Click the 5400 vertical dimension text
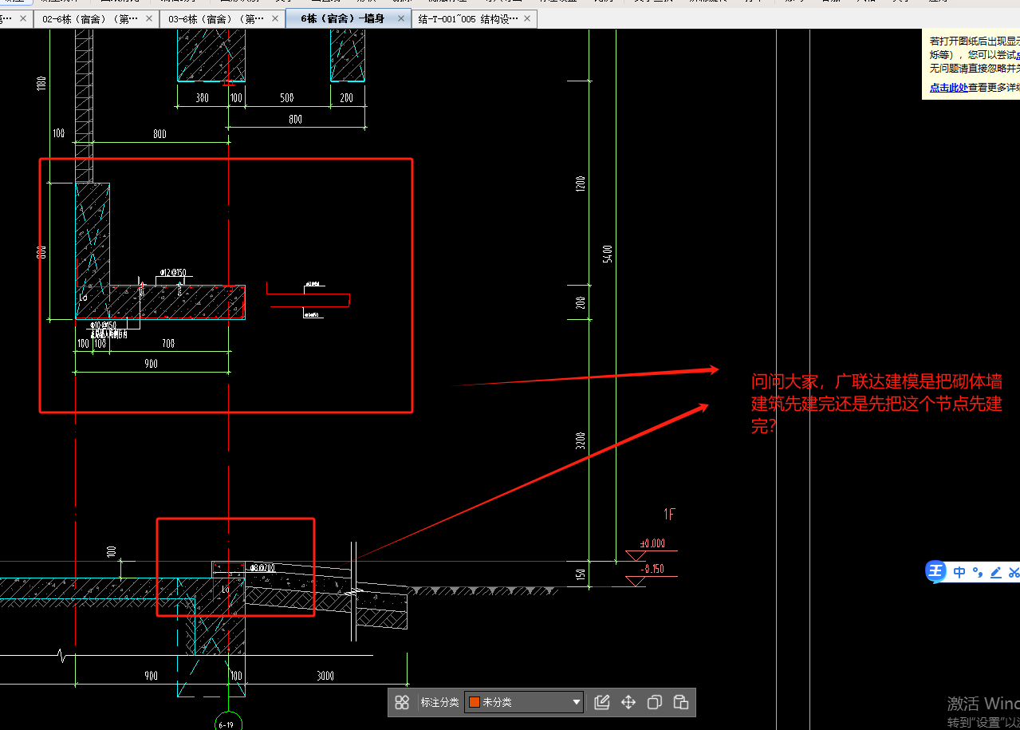This screenshot has width=1020, height=730. (608, 254)
